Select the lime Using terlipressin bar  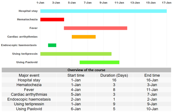tap(76, 54)
